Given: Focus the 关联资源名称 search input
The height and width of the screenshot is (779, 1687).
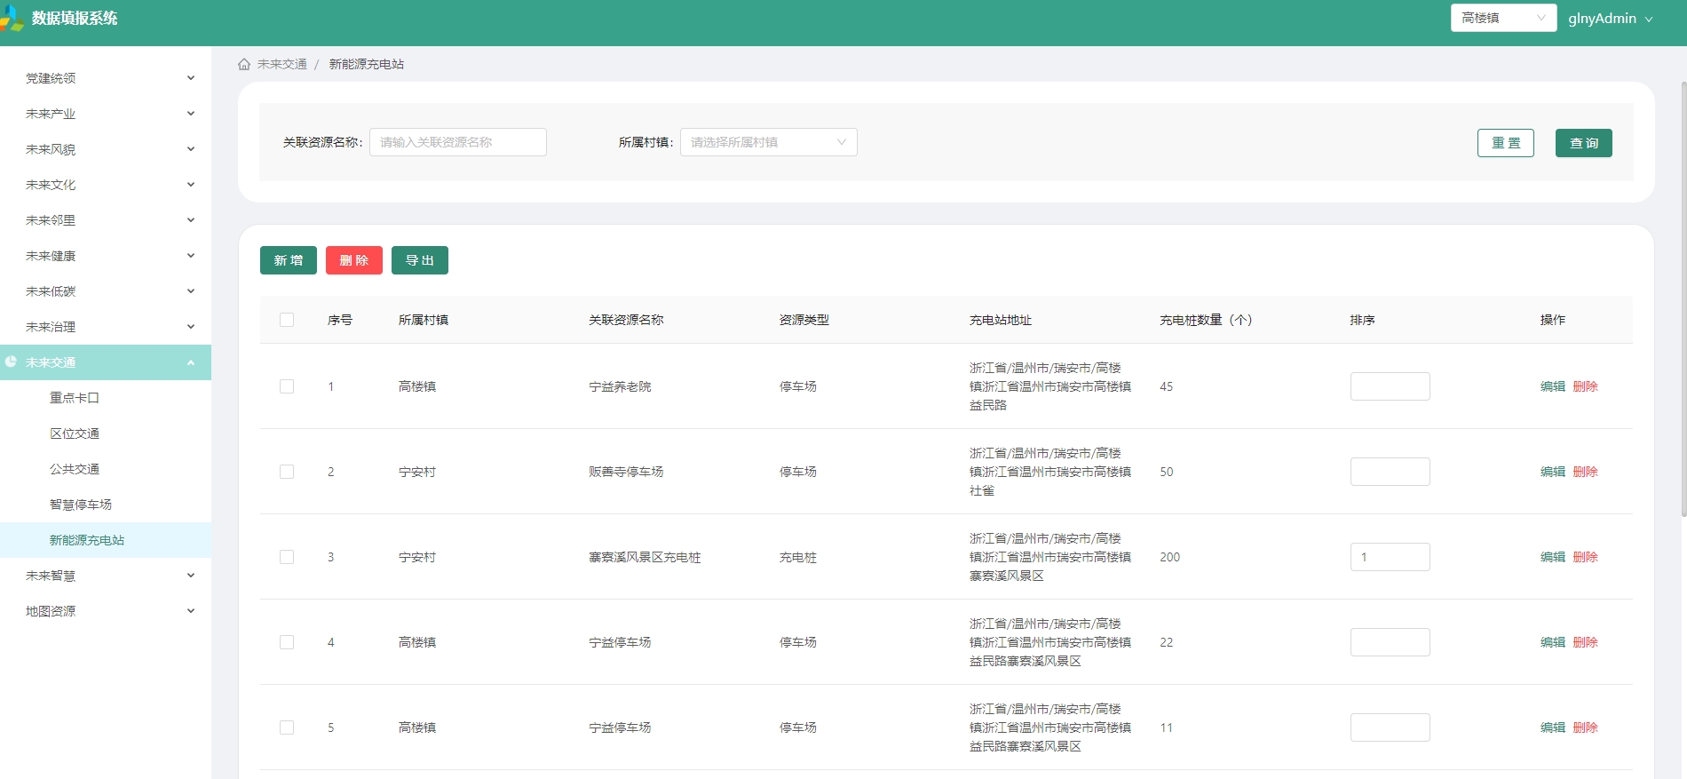Looking at the screenshot, I should tap(458, 142).
